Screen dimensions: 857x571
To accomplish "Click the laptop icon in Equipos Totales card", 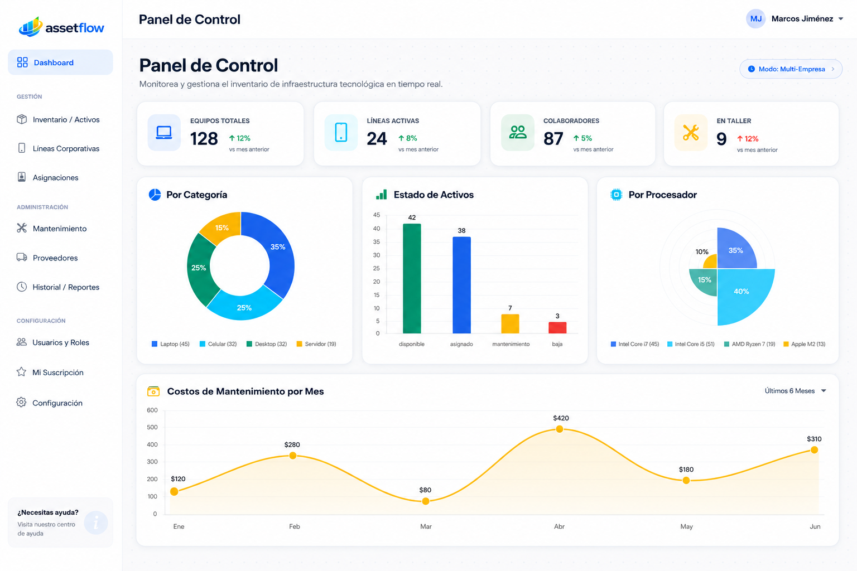I will click(x=164, y=133).
